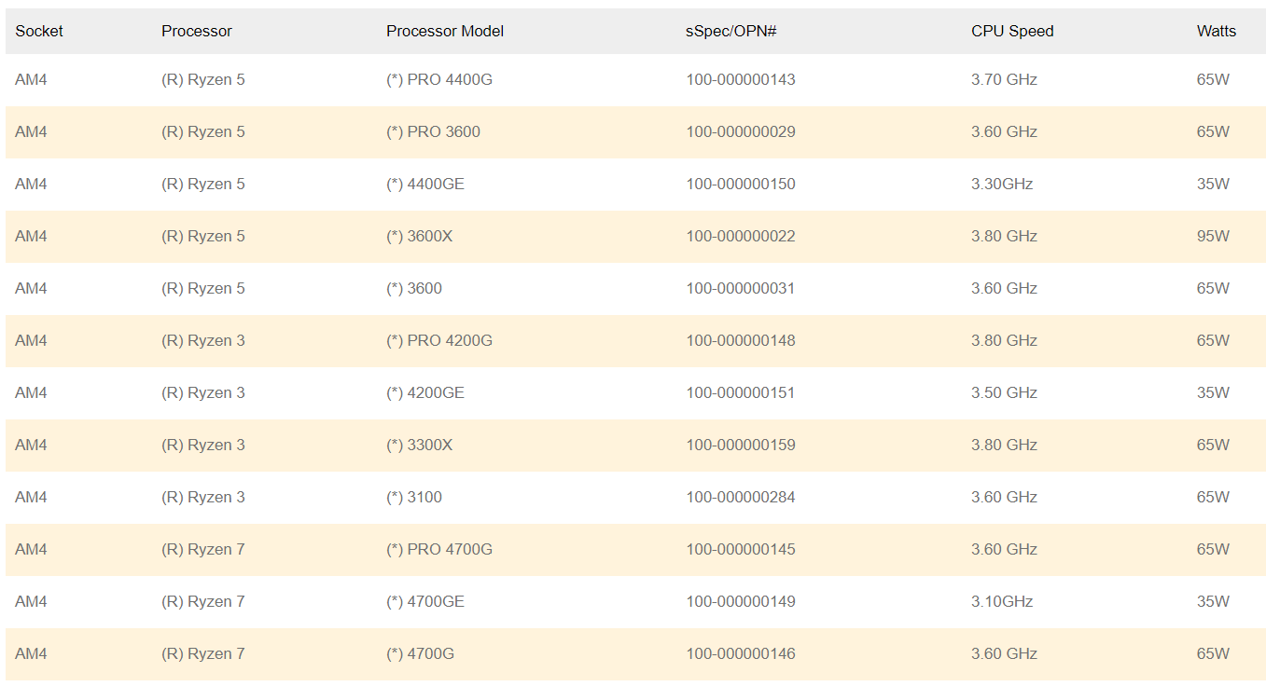Select the (*) 4700G model cell
1266x686 pixels.
click(x=421, y=654)
